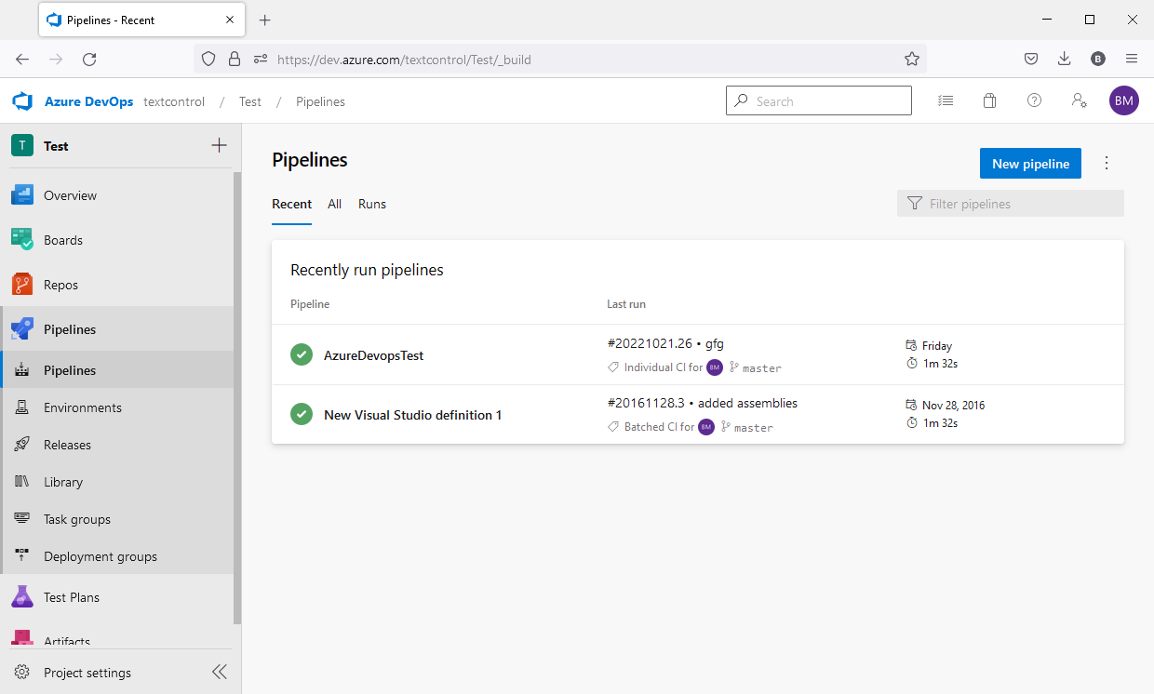
Task: Reload the page with refresh icon
Action: (x=89, y=59)
